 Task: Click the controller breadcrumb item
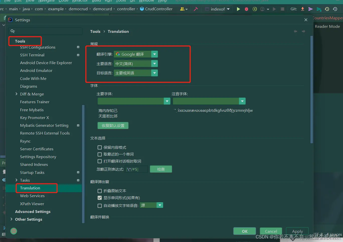click(126, 9)
